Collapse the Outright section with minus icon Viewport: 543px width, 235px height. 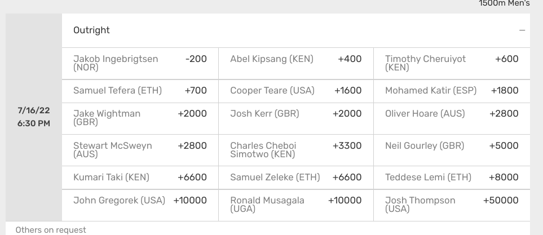(x=522, y=30)
